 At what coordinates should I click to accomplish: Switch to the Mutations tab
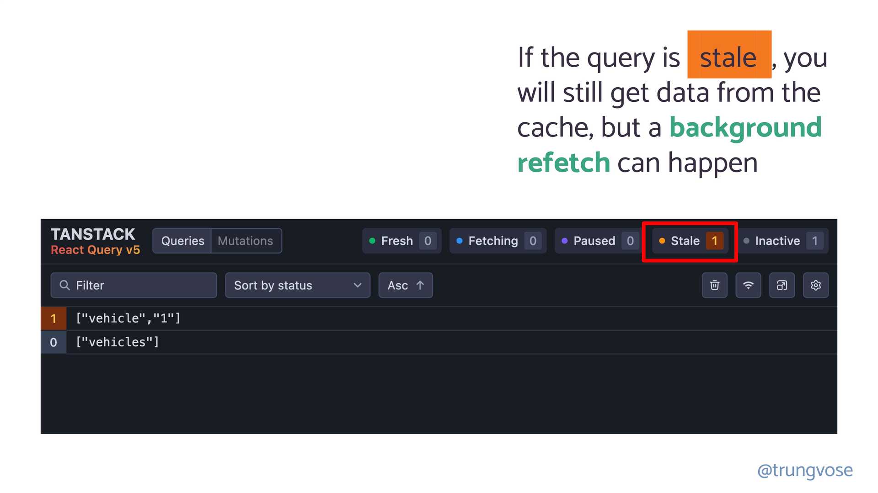click(246, 241)
